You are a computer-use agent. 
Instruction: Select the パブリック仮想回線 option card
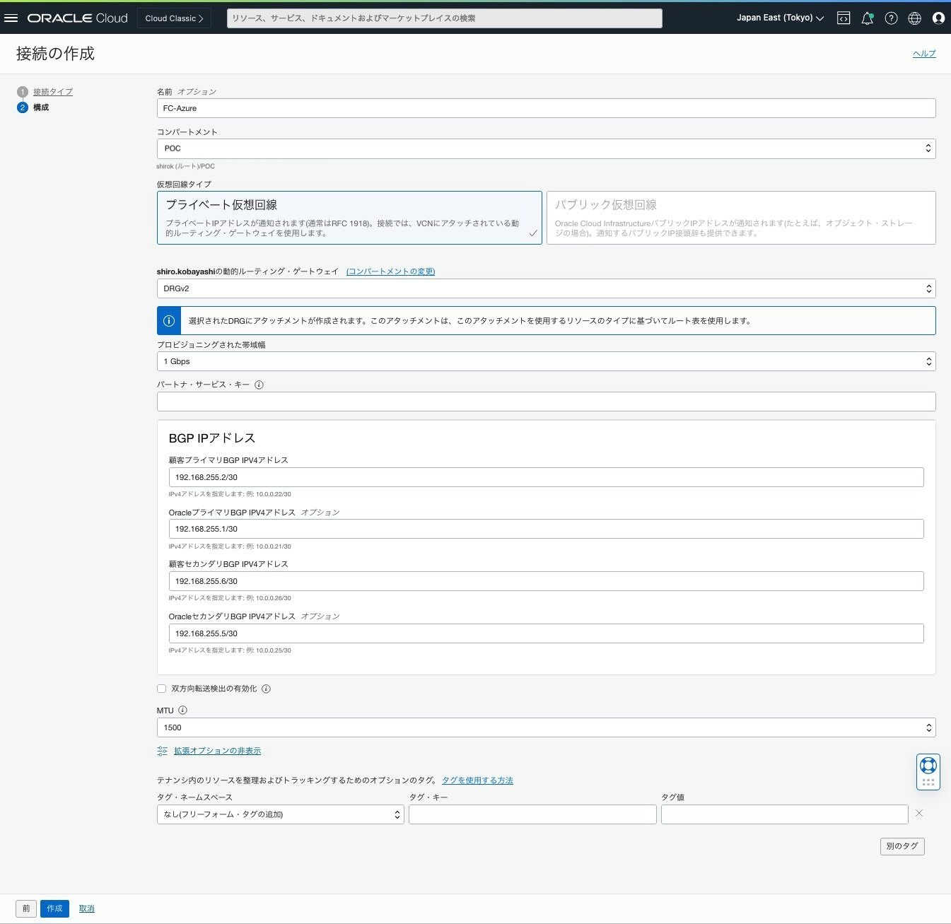coord(741,218)
